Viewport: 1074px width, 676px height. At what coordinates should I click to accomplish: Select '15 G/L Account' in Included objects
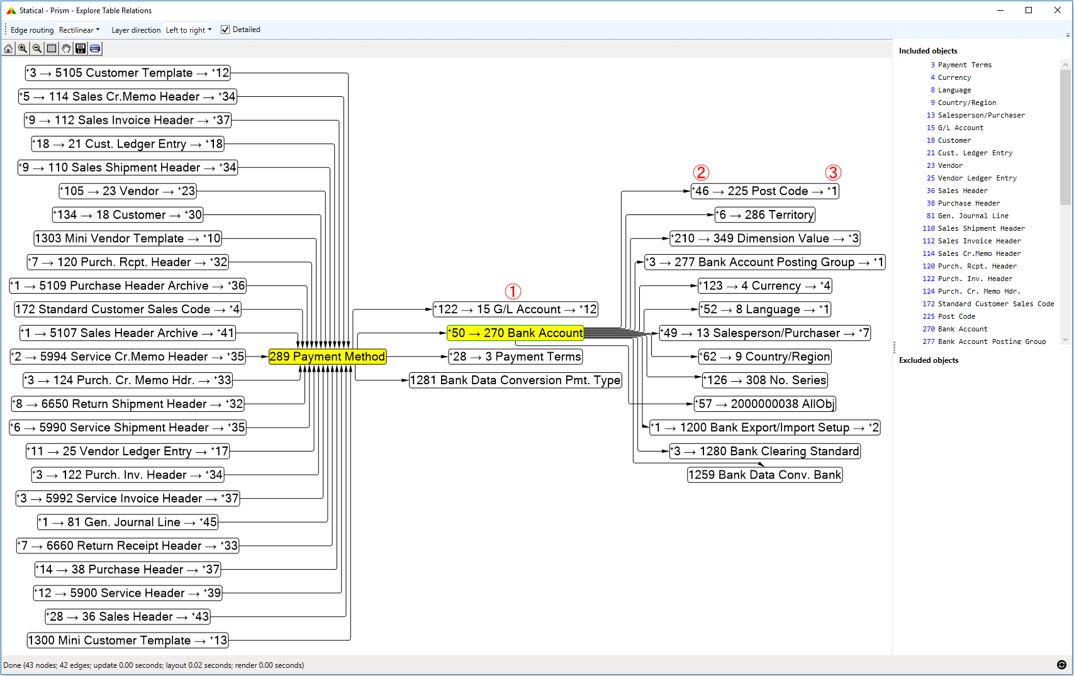point(955,128)
